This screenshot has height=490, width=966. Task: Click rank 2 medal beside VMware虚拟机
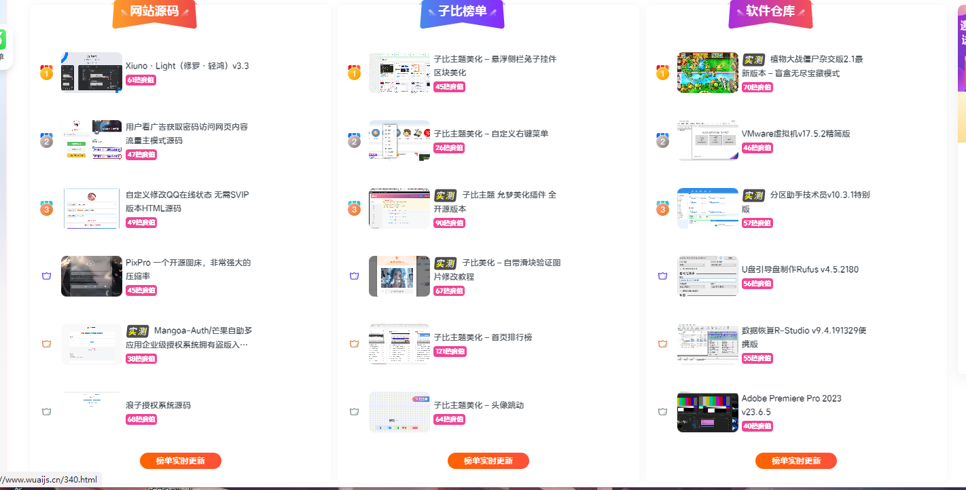click(662, 140)
